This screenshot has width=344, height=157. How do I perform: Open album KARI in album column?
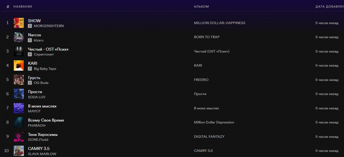[198, 65]
